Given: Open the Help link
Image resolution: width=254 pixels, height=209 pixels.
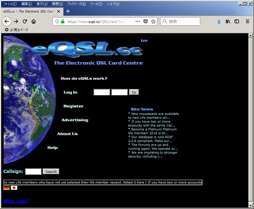Looking at the screenshot, I should [52, 147].
